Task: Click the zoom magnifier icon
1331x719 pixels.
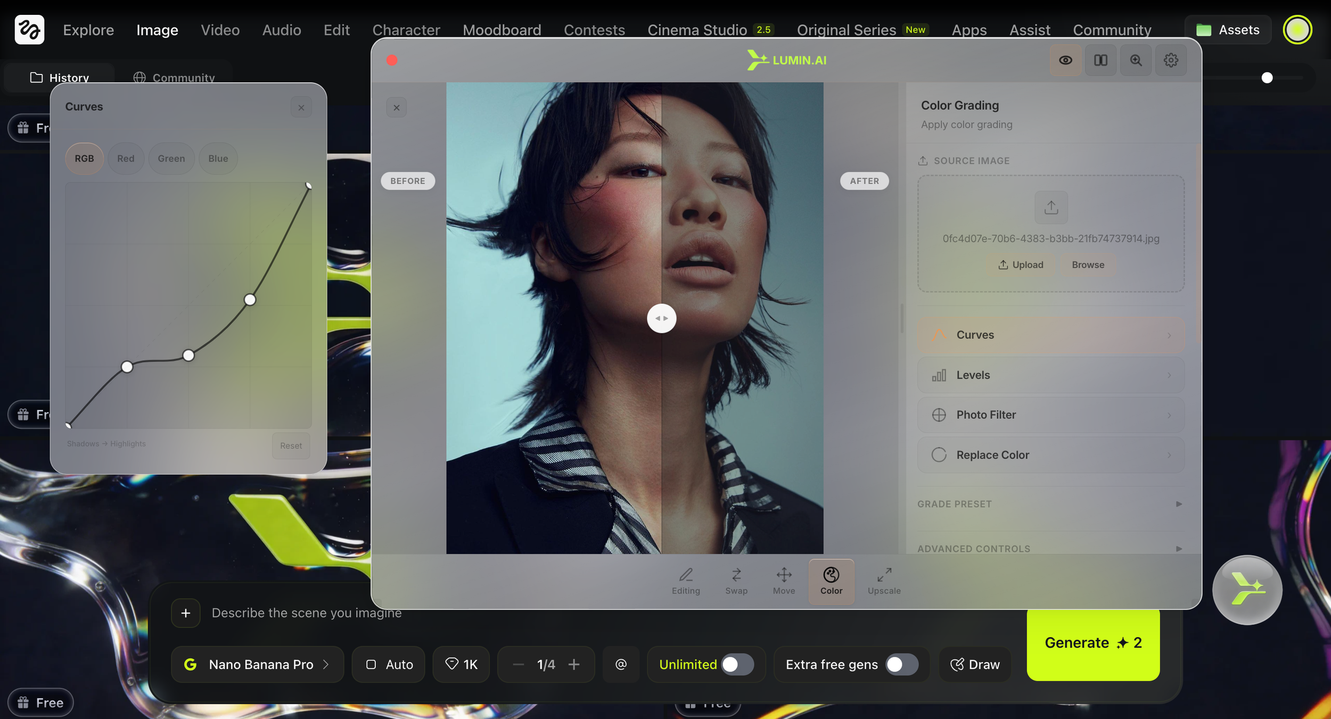Action: (x=1136, y=60)
